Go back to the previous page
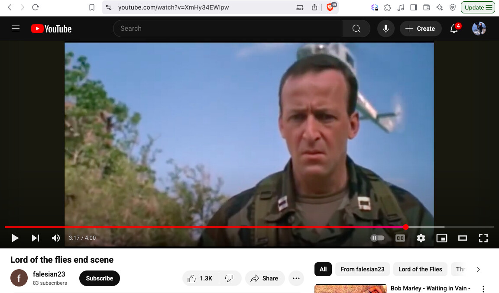The width and height of the screenshot is (499, 293). tap(10, 7)
